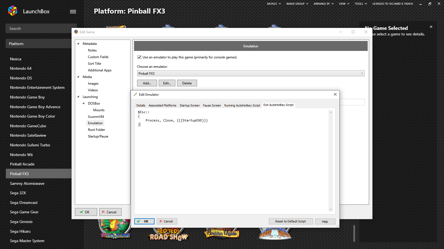Toggle Use an emulator to play this game
This screenshot has height=249, width=444.
139,57
